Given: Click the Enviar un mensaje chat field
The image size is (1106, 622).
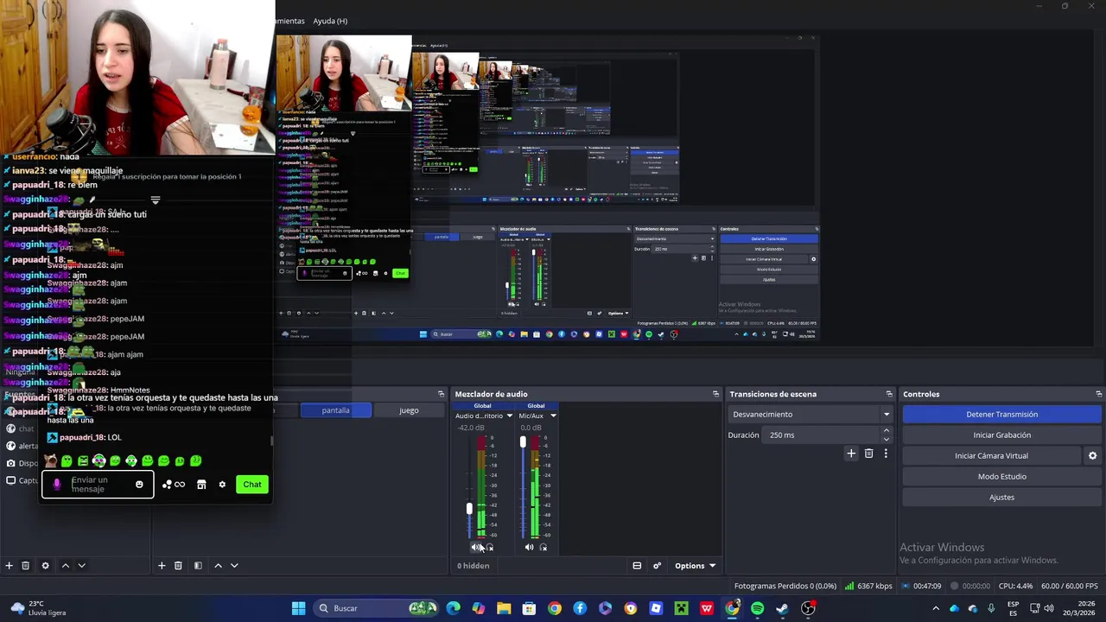Looking at the screenshot, I should pyautogui.click(x=99, y=485).
